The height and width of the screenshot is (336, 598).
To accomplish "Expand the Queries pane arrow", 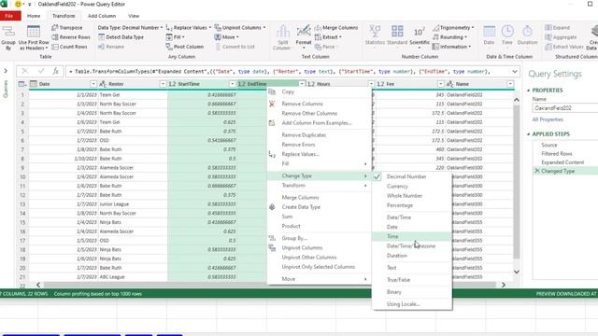I will (x=6, y=71).
